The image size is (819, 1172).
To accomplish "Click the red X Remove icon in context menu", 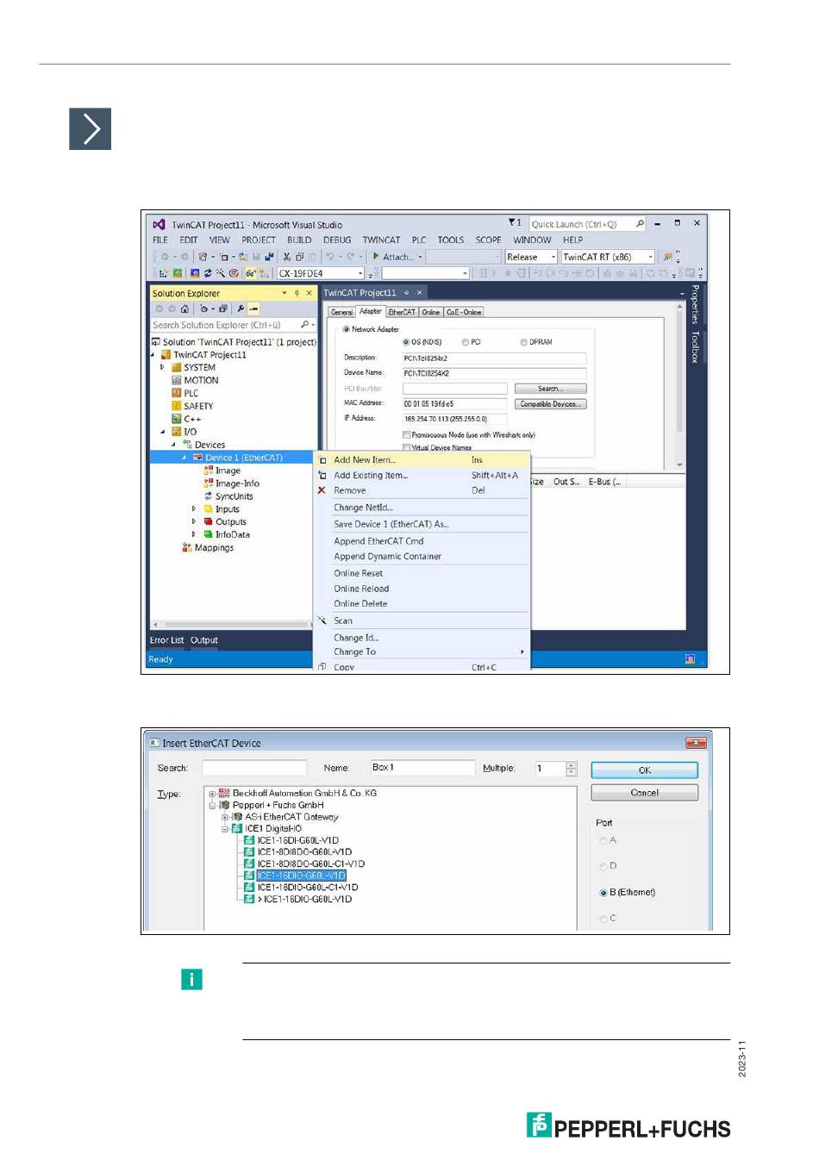I will click(322, 490).
